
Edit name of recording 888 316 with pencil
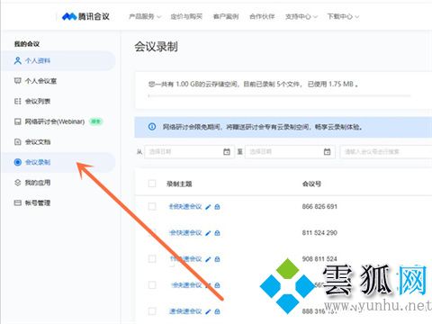point(208,311)
